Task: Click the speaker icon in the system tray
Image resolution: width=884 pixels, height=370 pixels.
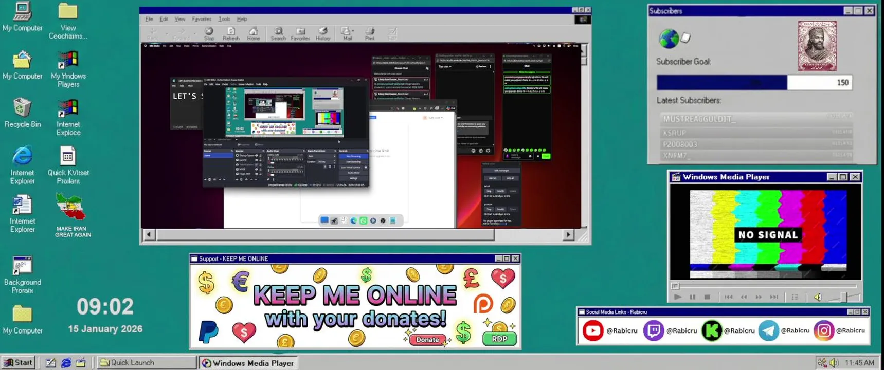Action: 833,363
